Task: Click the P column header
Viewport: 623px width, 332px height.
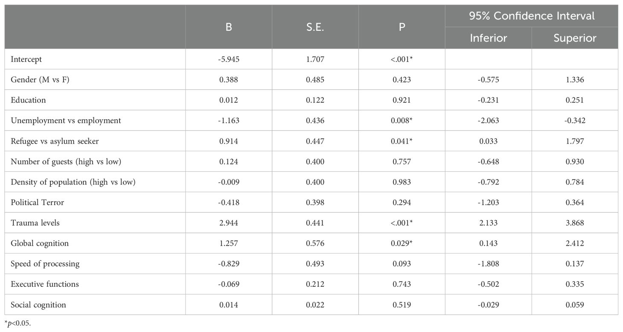Action: pyautogui.click(x=402, y=27)
